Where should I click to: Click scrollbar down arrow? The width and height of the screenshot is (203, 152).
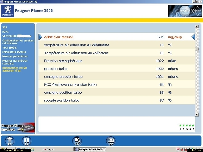pyautogui.click(x=197, y=115)
